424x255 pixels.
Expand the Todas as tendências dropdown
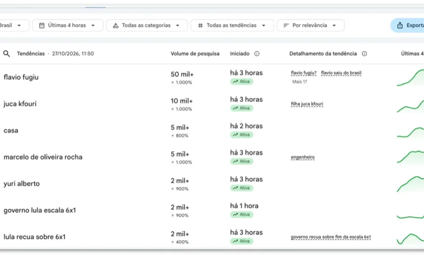point(232,25)
